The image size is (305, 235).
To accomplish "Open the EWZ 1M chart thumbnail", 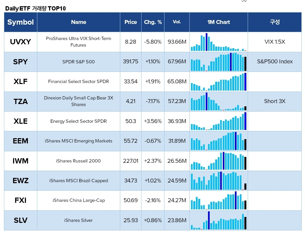I will pyautogui.click(x=219, y=181).
